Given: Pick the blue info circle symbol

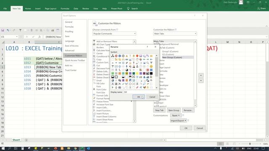Looking at the screenshot, I should (x=120, y=56).
